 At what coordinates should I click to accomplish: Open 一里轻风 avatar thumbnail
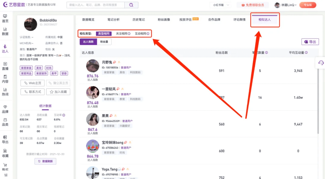[x=93, y=93]
